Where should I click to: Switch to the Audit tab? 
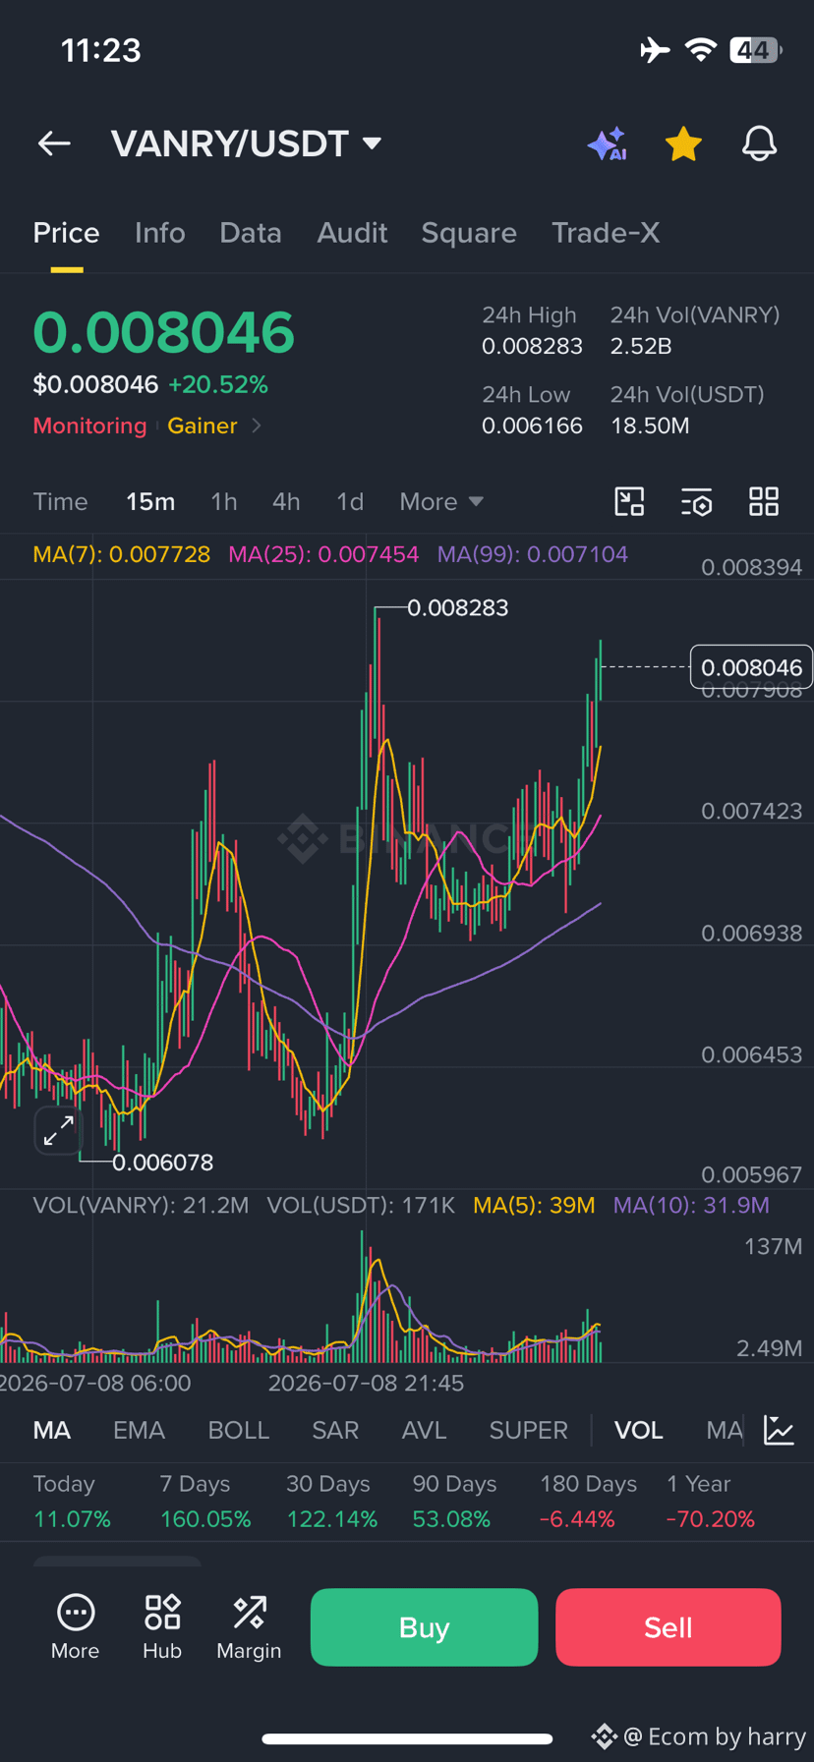[352, 233]
